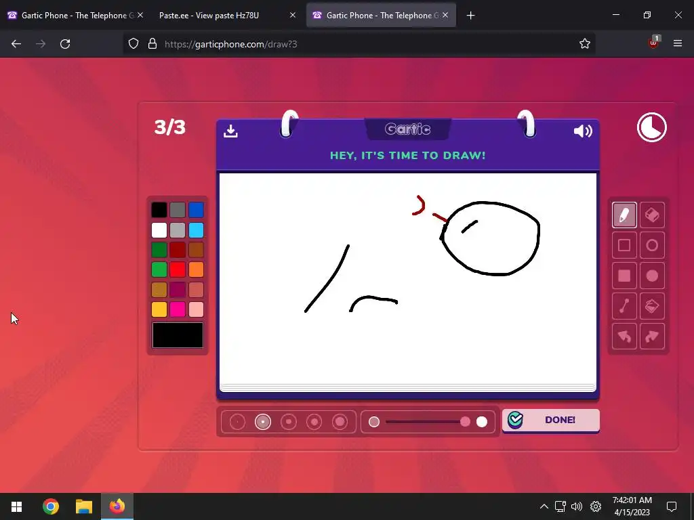Select the white color swatch
This screenshot has height=520, width=694.
point(159,230)
